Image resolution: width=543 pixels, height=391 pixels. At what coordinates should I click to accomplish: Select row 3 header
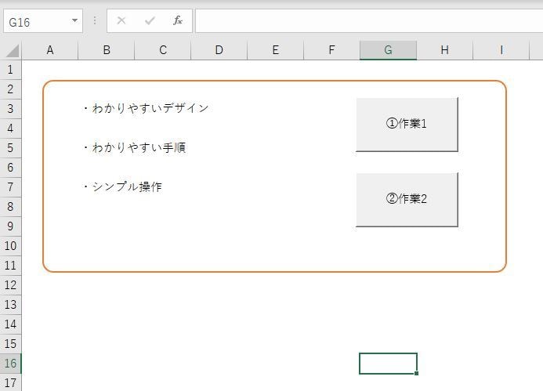[x=10, y=109]
